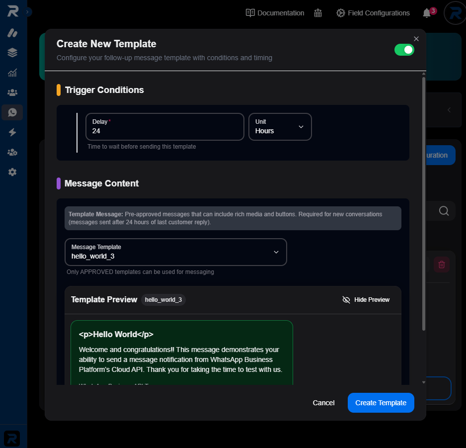Open the calendar grid icon in top bar
Screen dimensions: 466x448
coord(317,13)
